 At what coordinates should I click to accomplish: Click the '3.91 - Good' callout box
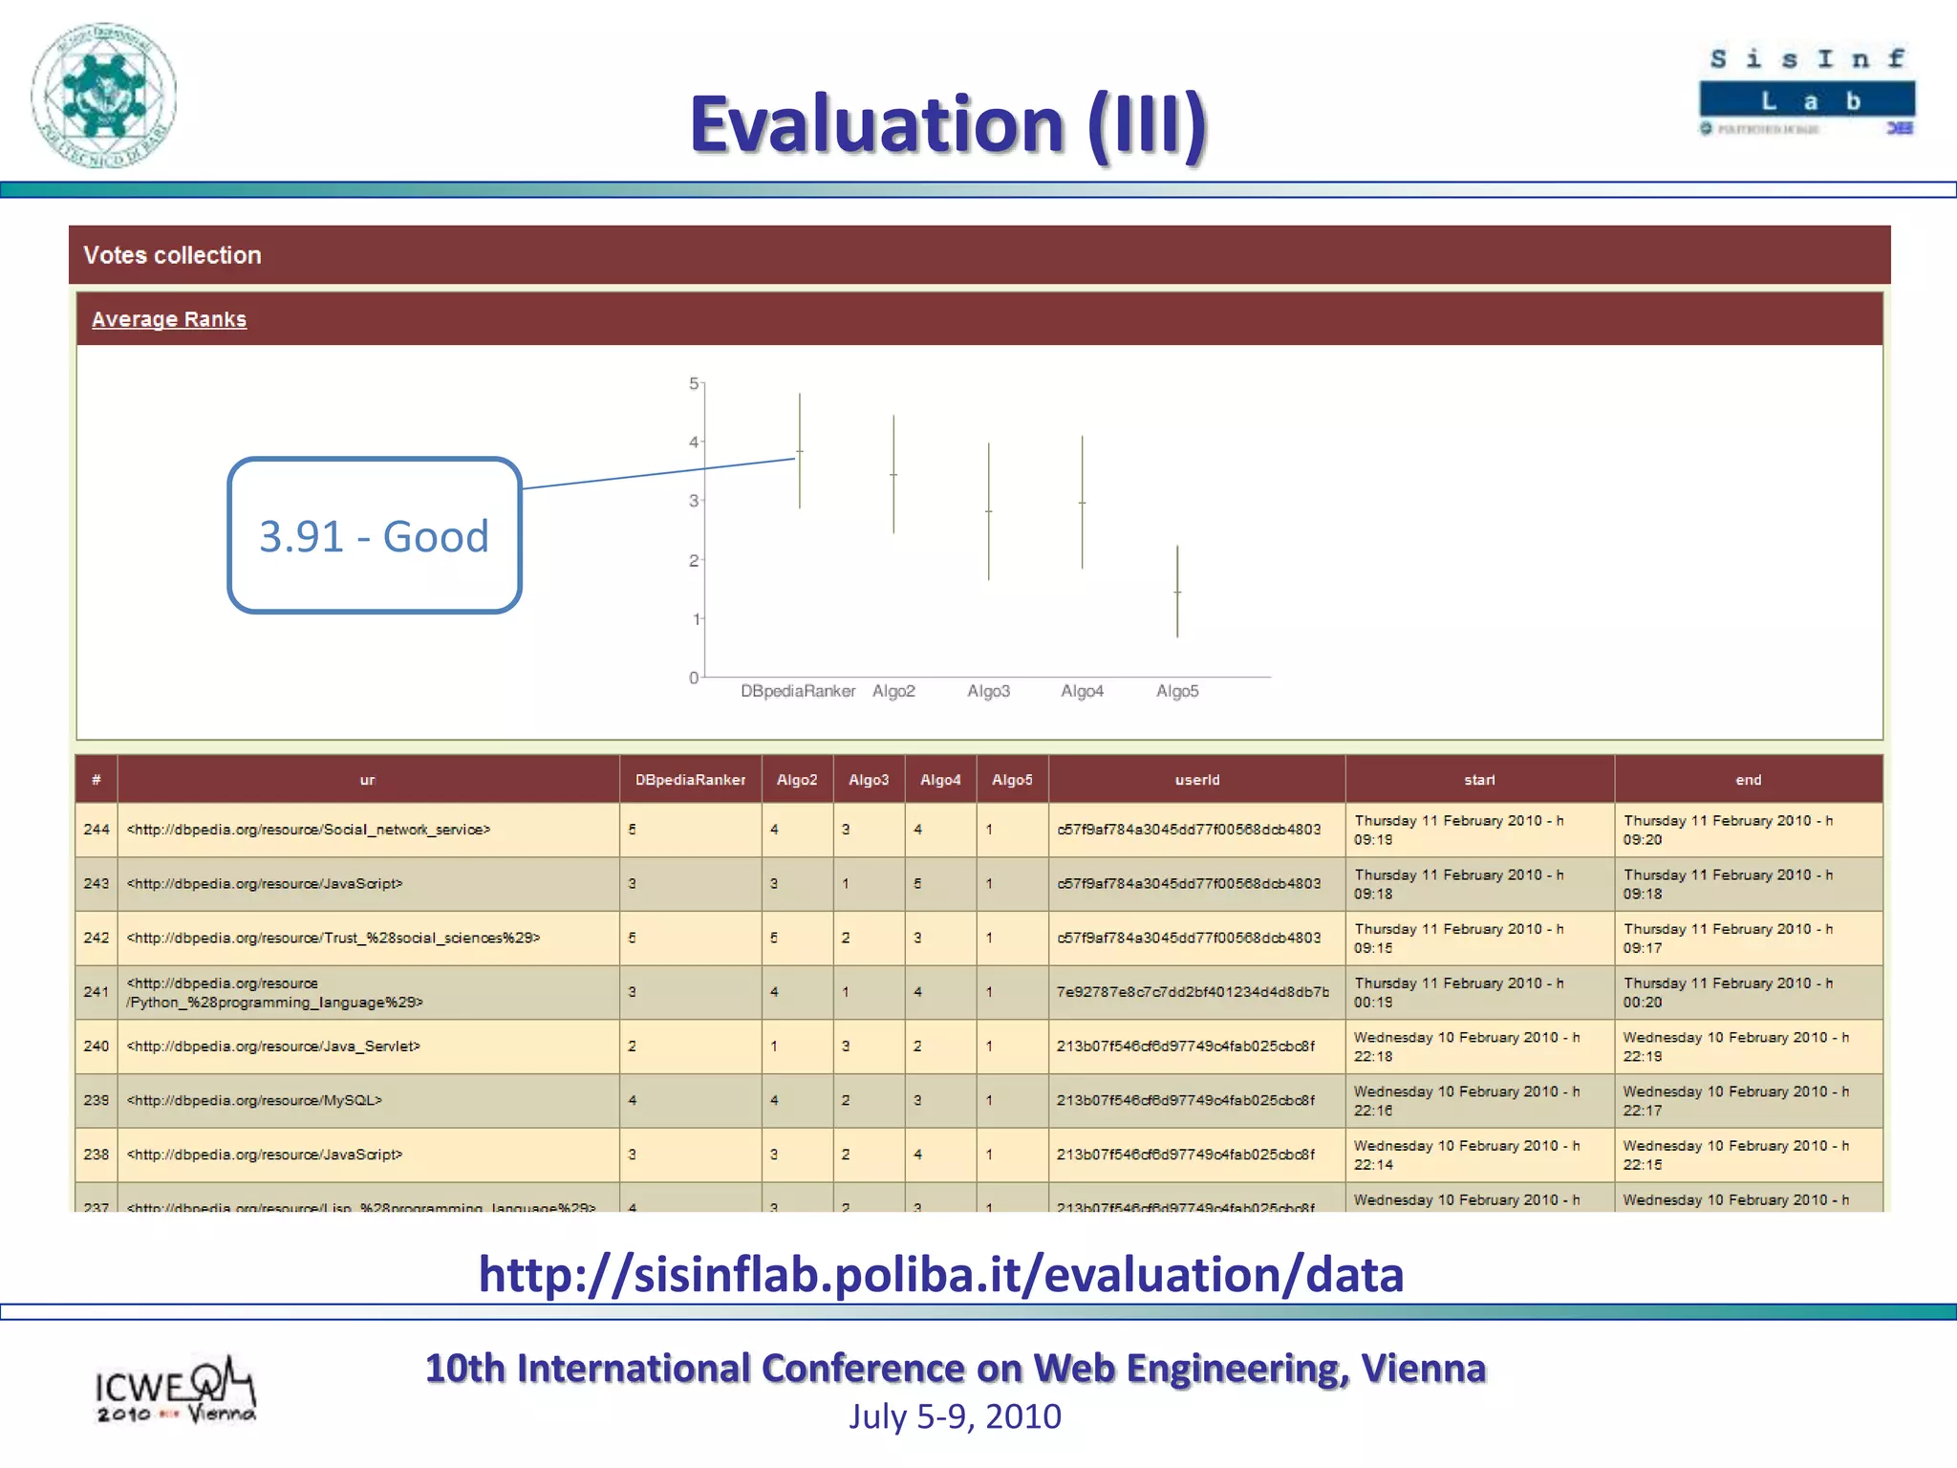374,535
